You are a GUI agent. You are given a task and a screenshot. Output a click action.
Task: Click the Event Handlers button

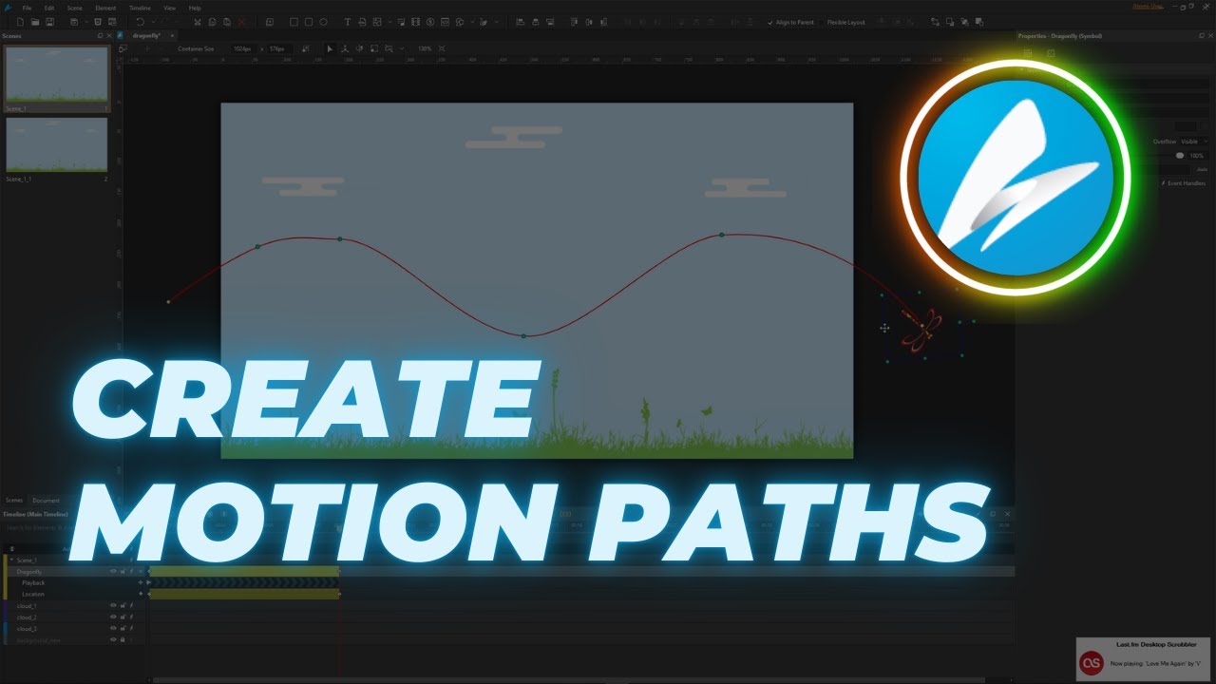[x=1184, y=182]
